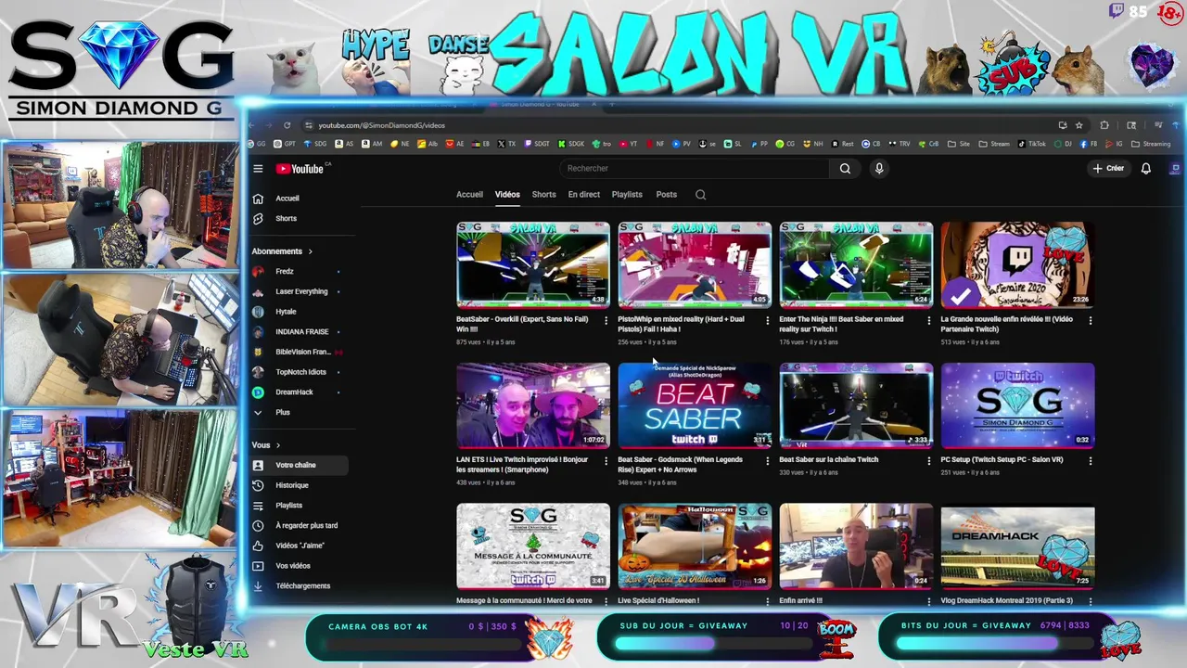Open more options for Godsmack video
This screenshot has width=1187, height=668.
pyautogui.click(x=767, y=460)
